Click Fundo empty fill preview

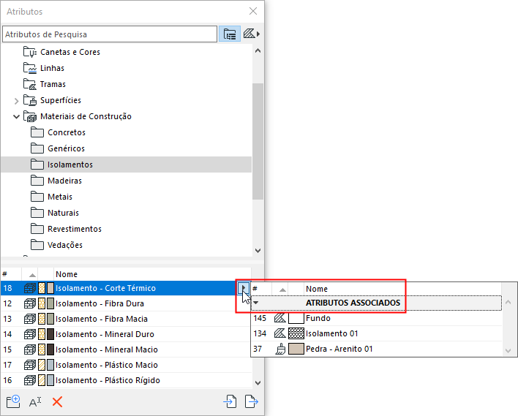[x=296, y=318]
